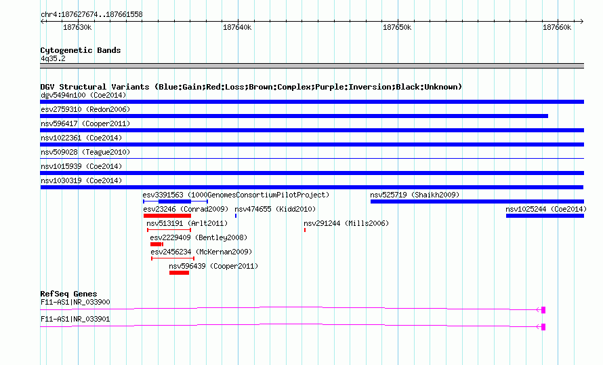Click the magenta exon block of F11-AS1|NR_033901
The width and height of the screenshot is (603, 365).
tap(543, 327)
